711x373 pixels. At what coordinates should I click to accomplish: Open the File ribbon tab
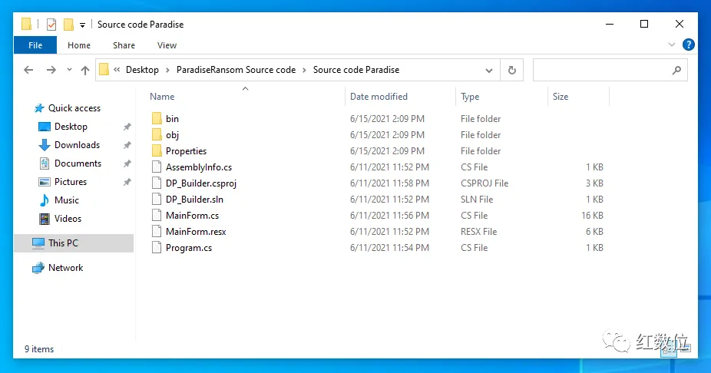click(35, 45)
